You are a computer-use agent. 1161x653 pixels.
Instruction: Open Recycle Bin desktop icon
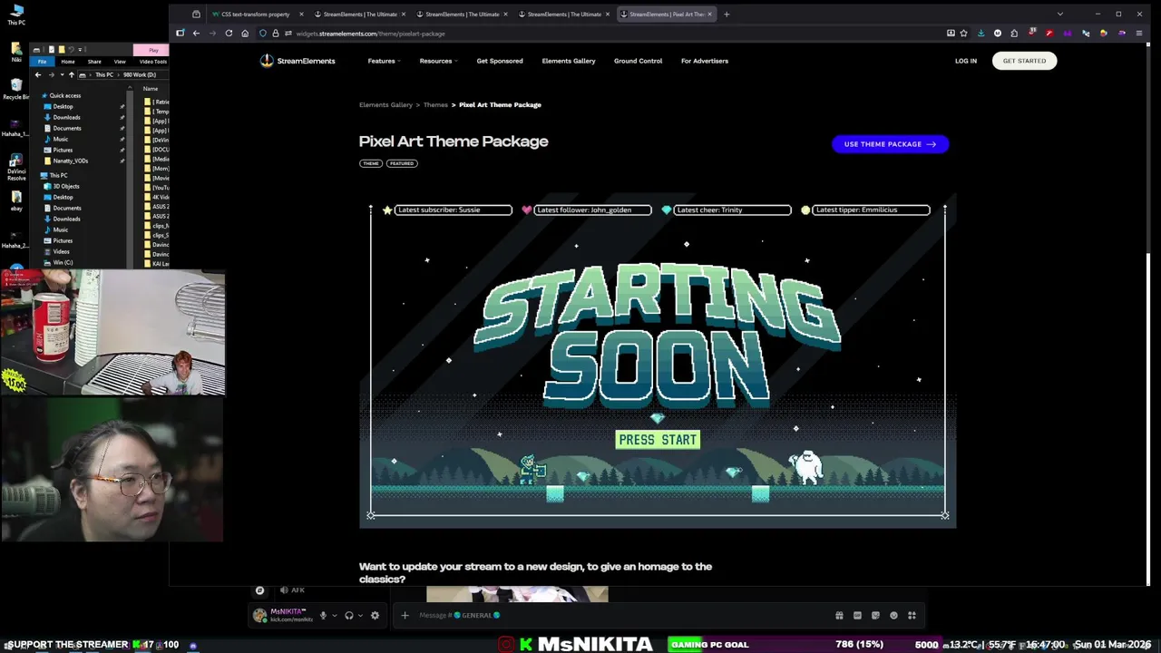click(x=16, y=88)
